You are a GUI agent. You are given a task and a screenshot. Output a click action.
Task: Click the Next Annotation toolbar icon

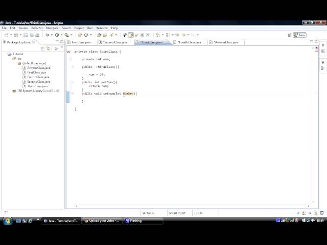(158, 35)
